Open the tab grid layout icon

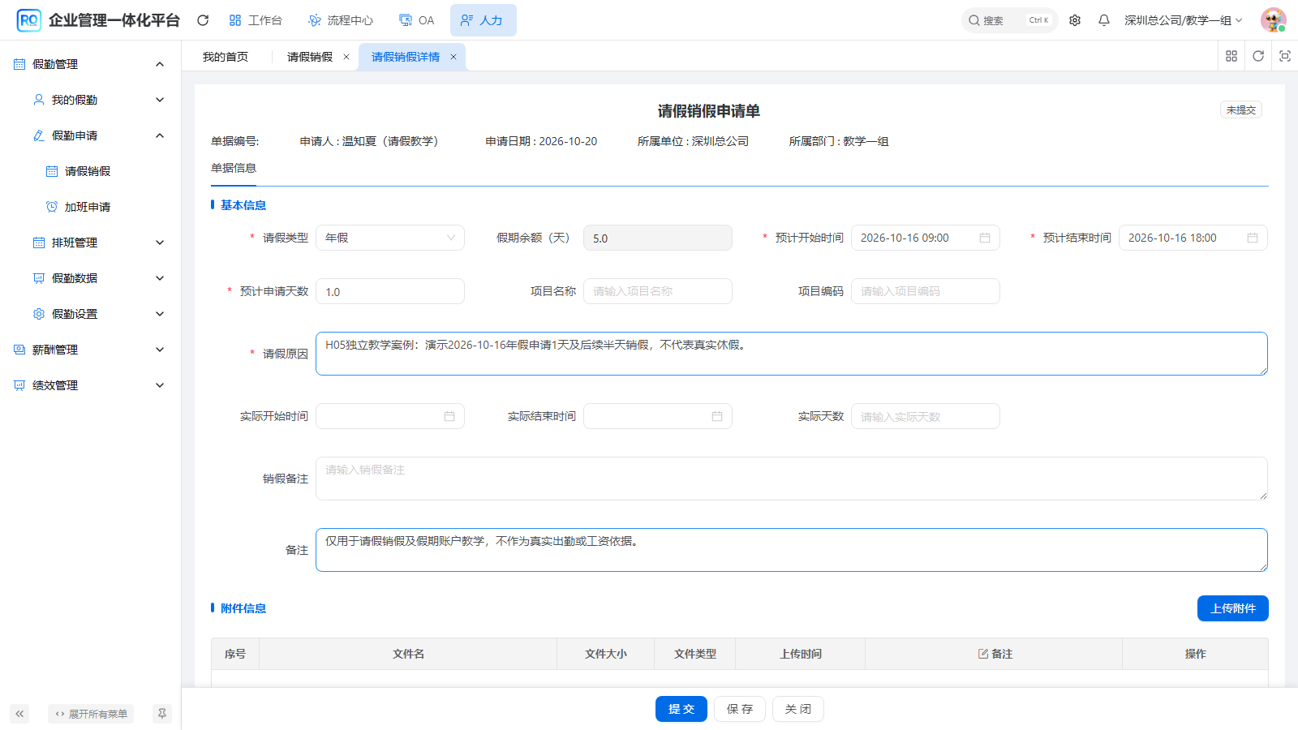[x=1231, y=56]
